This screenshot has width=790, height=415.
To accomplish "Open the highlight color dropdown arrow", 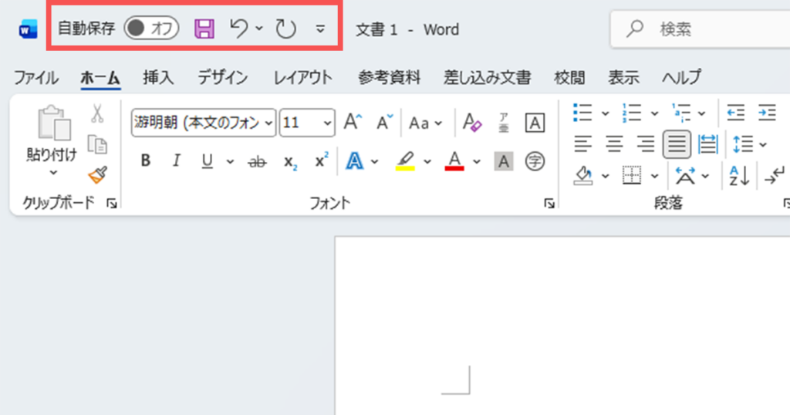I will (x=427, y=162).
